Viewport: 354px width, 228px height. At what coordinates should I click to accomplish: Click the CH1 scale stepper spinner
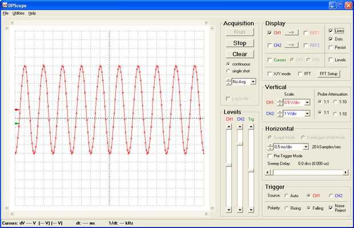280,103
